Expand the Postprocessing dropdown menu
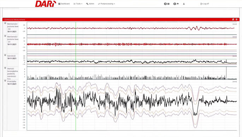Image resolution: width=242 pixels, height=137 pixels. tap(106, 4)
